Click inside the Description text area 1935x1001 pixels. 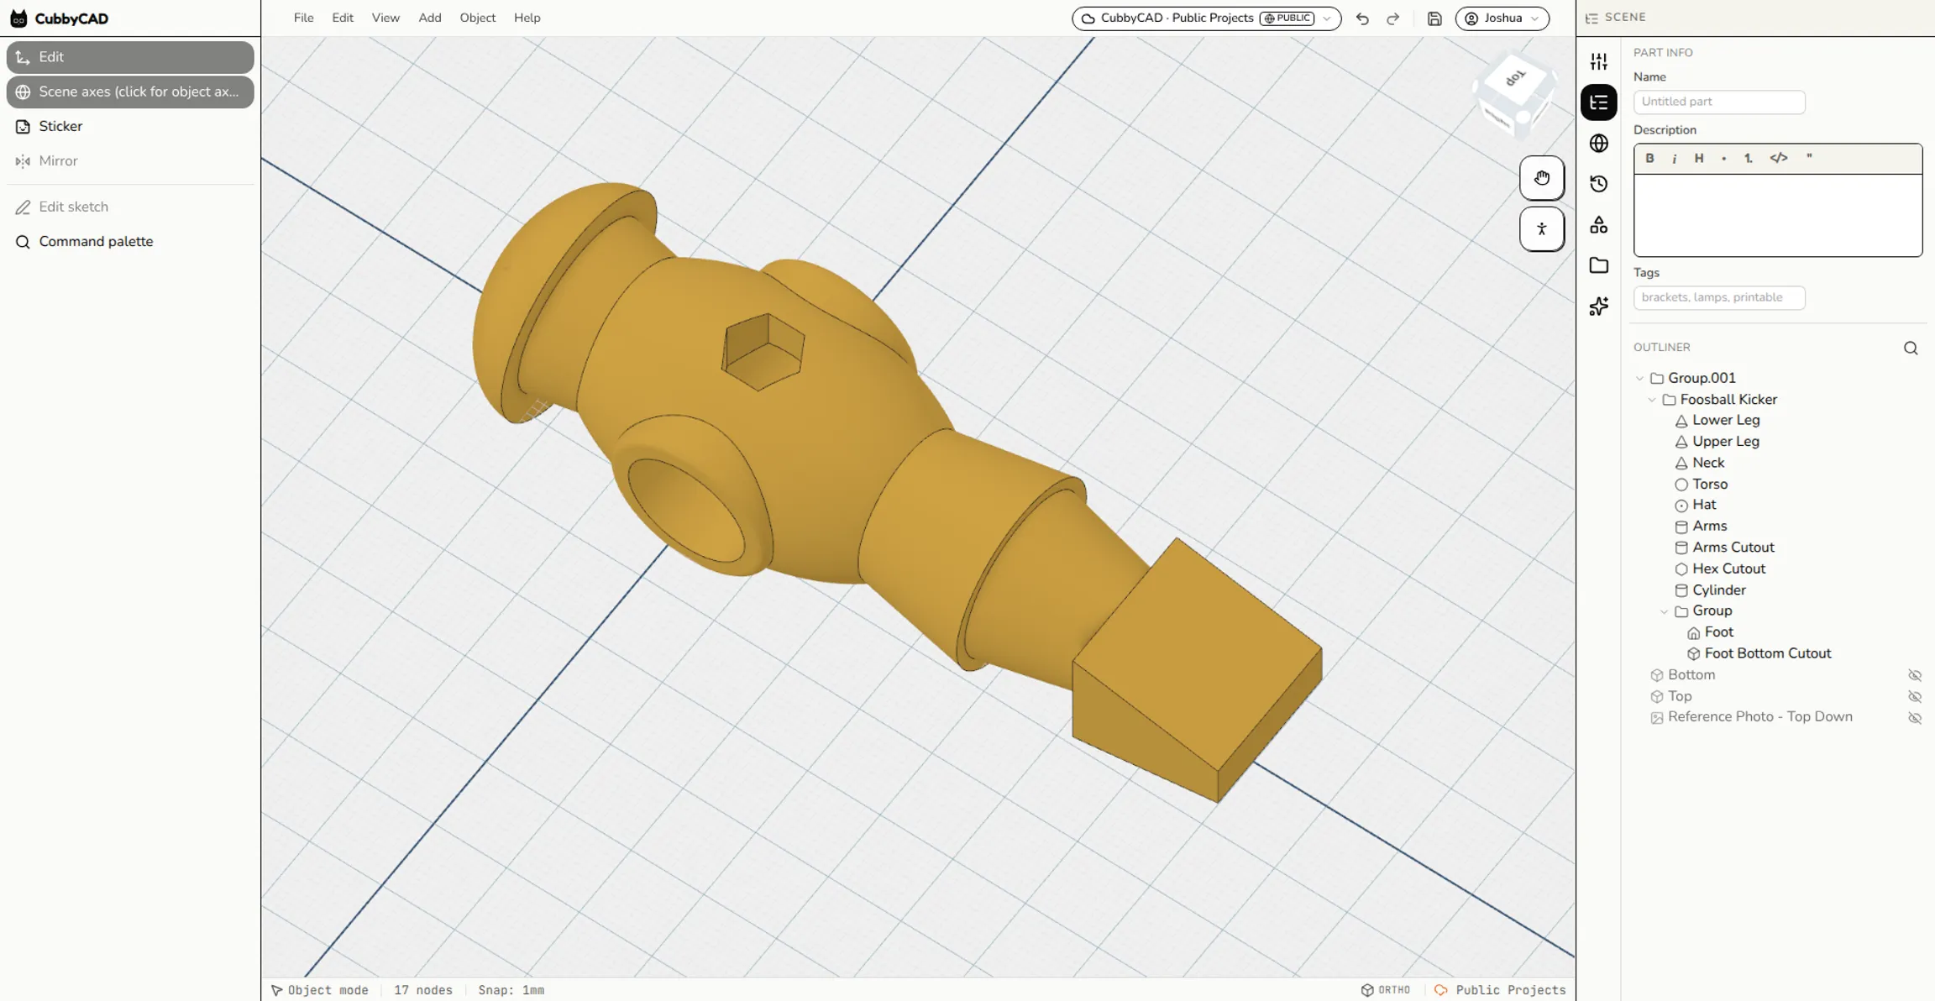1777,215
